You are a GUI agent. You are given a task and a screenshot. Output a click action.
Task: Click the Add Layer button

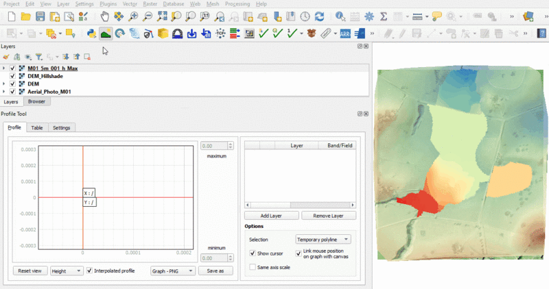[x=272, y=215]
